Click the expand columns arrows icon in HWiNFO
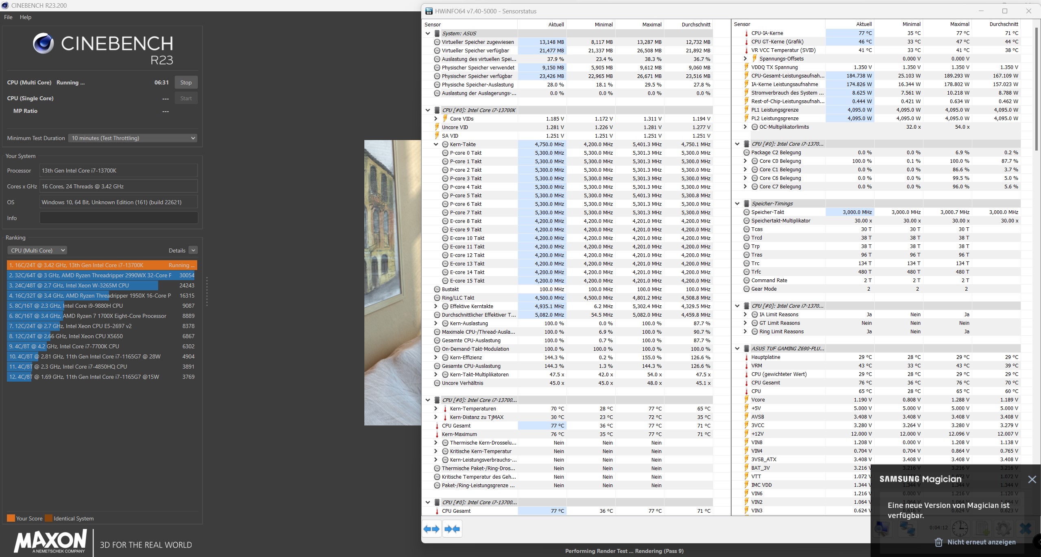Image resolution: width=1041 pixels, height=557 pixels. [x=431, y=529]
